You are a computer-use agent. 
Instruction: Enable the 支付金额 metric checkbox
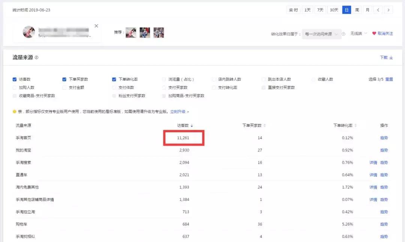click(x=64, y=87)
